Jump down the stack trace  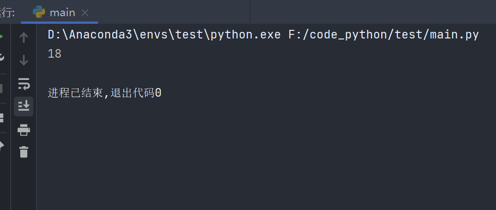(x=24, y=60)
